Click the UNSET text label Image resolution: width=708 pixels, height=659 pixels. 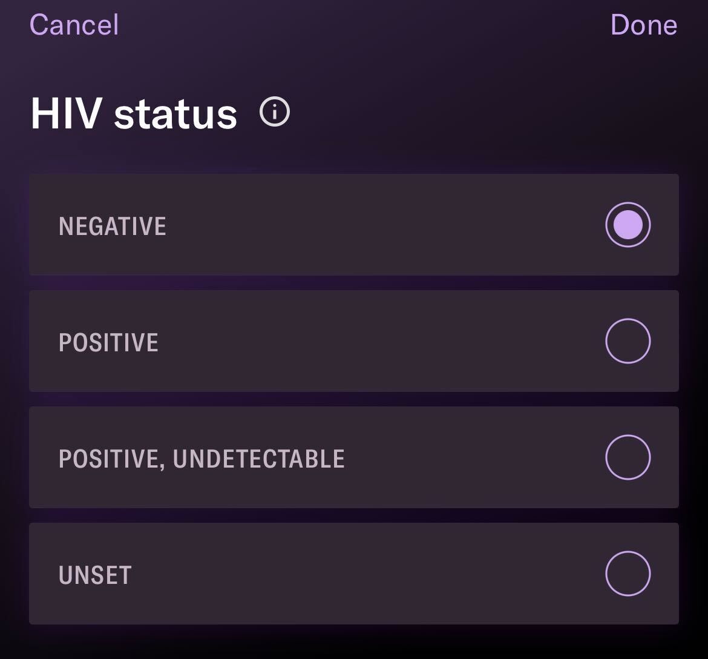pyautogui.click(x=95, y=575)
